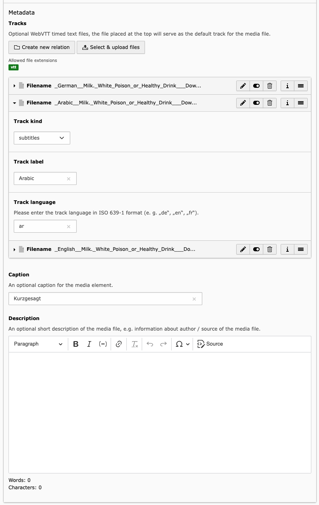Collapse the Arabic track entry
The height and width of the screenshot is (505, 319).
point(15,103)
